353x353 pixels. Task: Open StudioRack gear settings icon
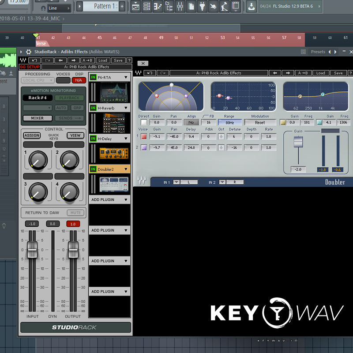point(29,52)
